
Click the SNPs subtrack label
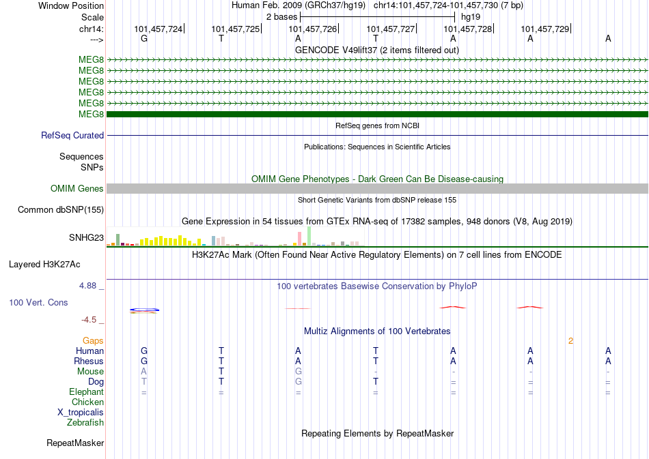(92, 167)
